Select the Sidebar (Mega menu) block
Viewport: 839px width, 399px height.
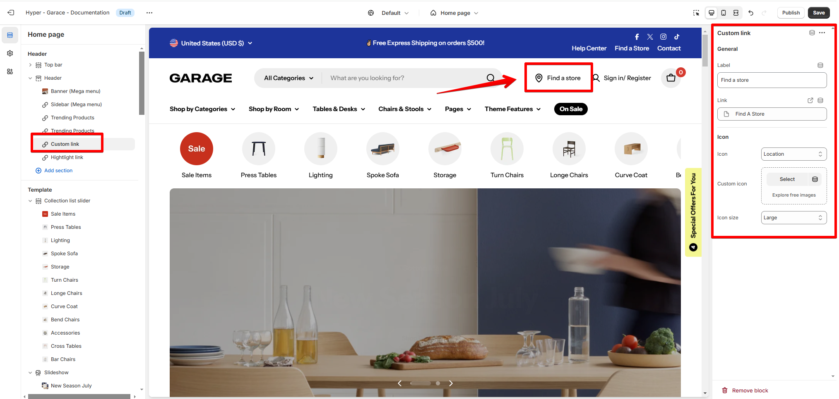[x=76, y=104]
